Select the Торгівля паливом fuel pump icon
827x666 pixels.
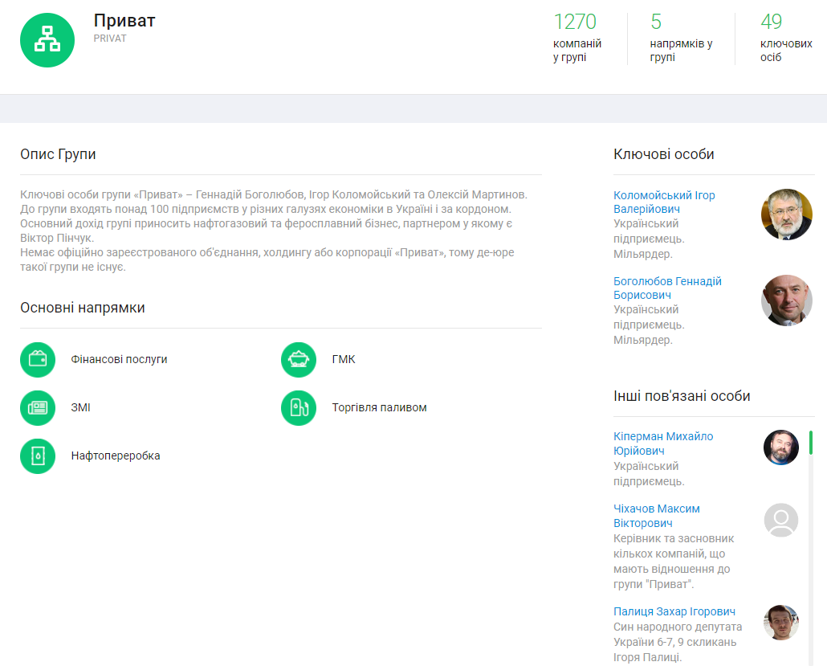coord(299,407)
